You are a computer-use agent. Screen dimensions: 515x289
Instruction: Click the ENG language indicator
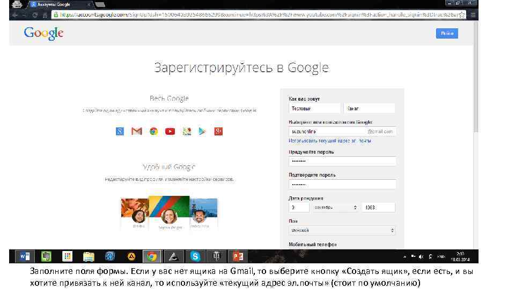(441, 256)
